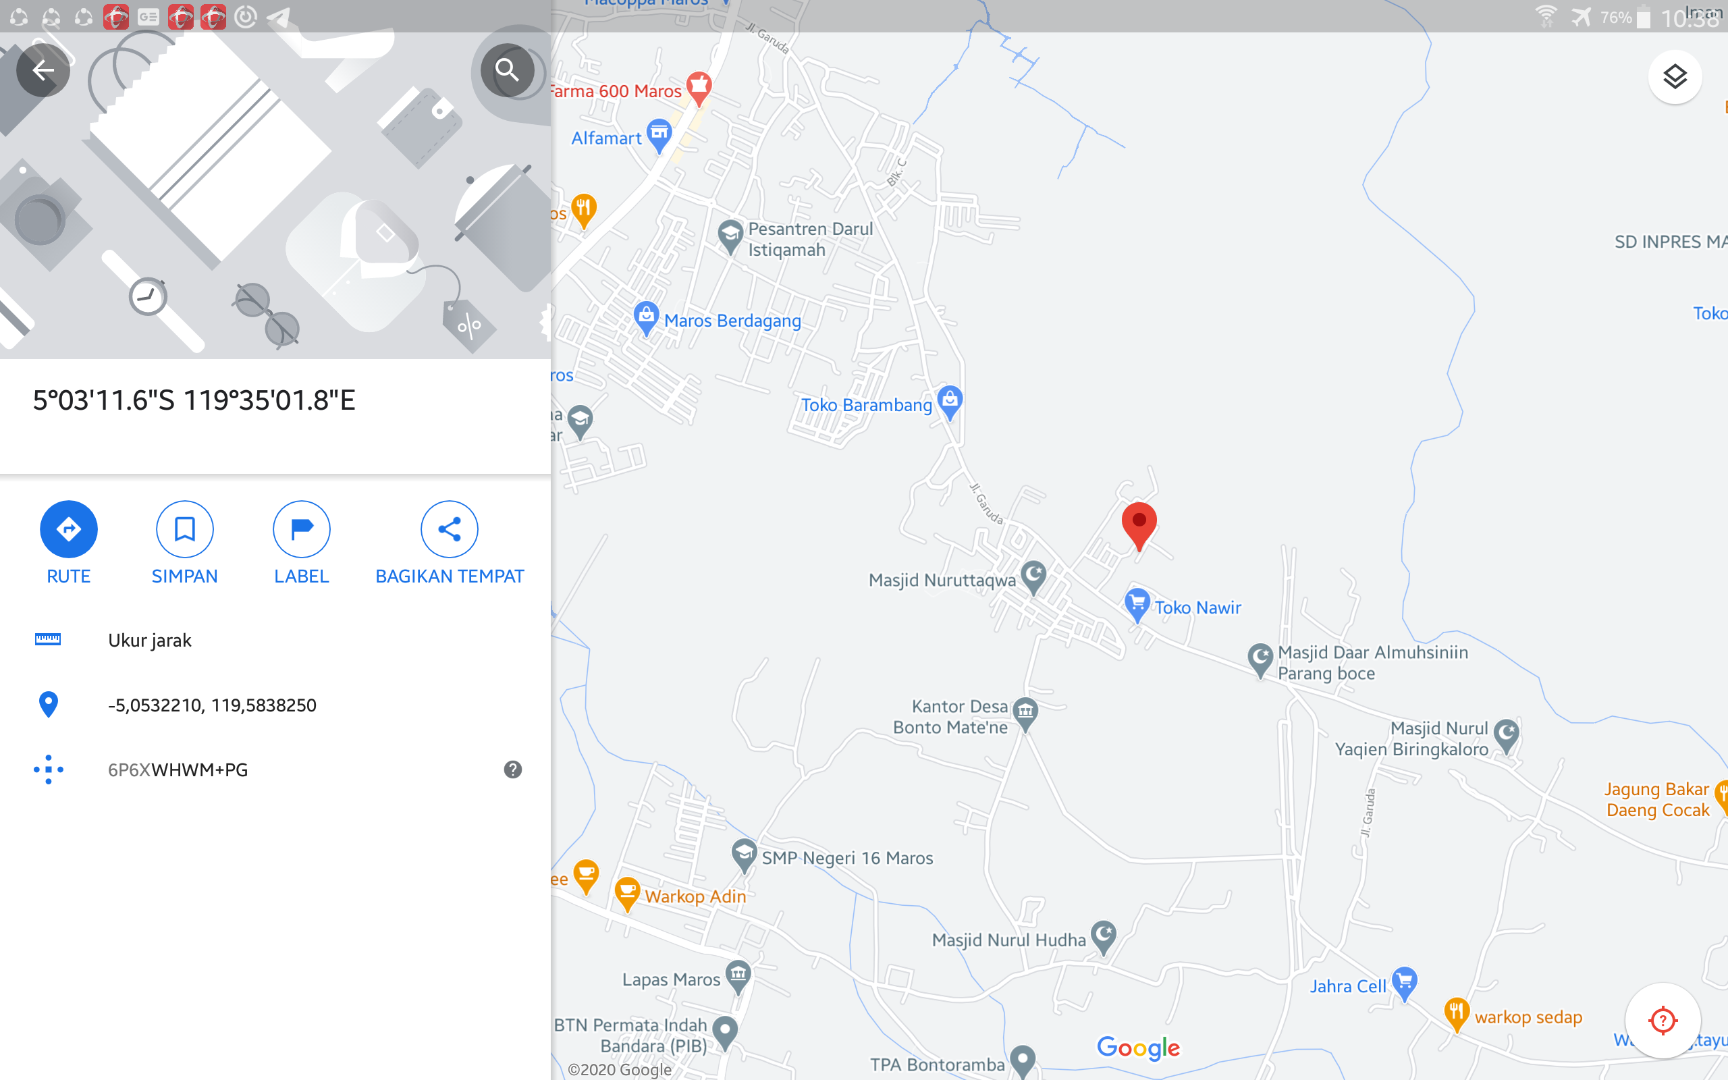Tap the back arrow button
Image resolution: width=1728 pixels, height=1080 pixels.
[43, 70]
